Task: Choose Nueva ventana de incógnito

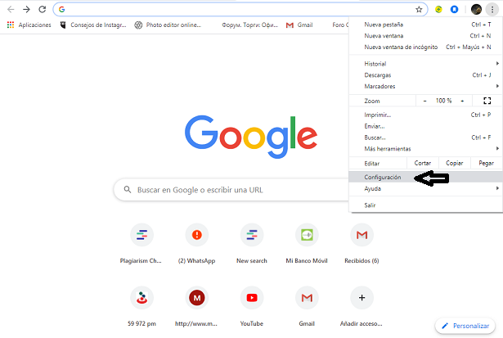Action: tap(425, 47)
